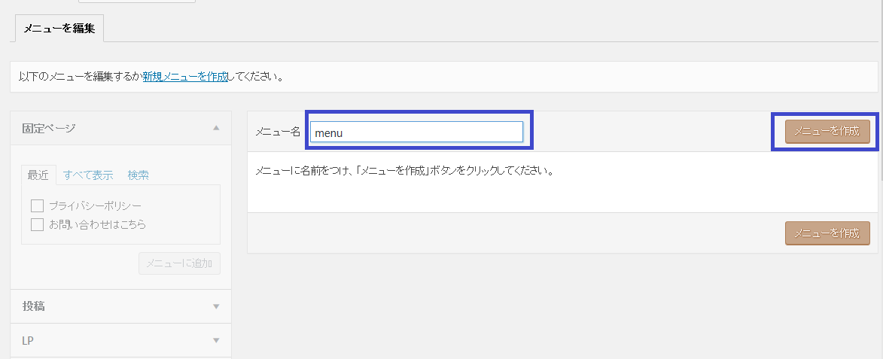This screenshot has height=359, width=883.
Task: Collapse the 固定ページ panel arrow
Action: click(x=216, y=128)
